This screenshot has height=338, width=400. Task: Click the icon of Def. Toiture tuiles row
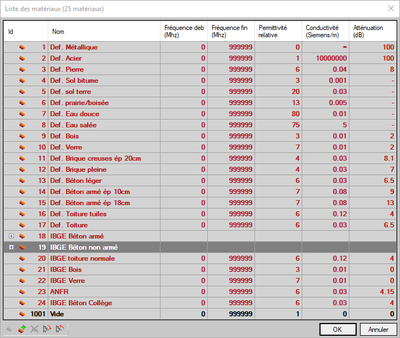coord(22,214)
